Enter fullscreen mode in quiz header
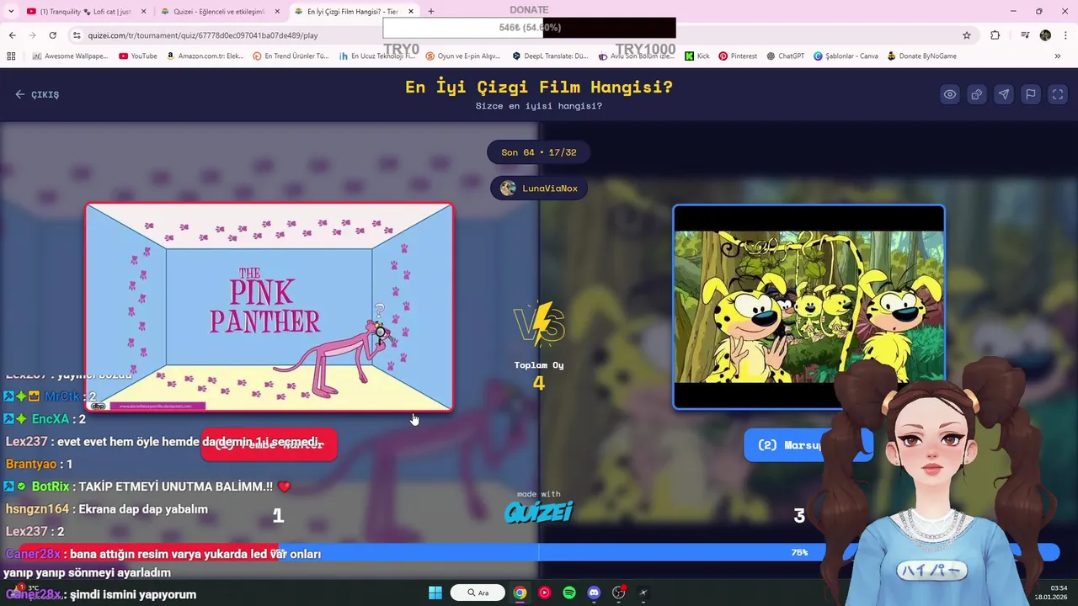1078x606 pixels. 1058,94
